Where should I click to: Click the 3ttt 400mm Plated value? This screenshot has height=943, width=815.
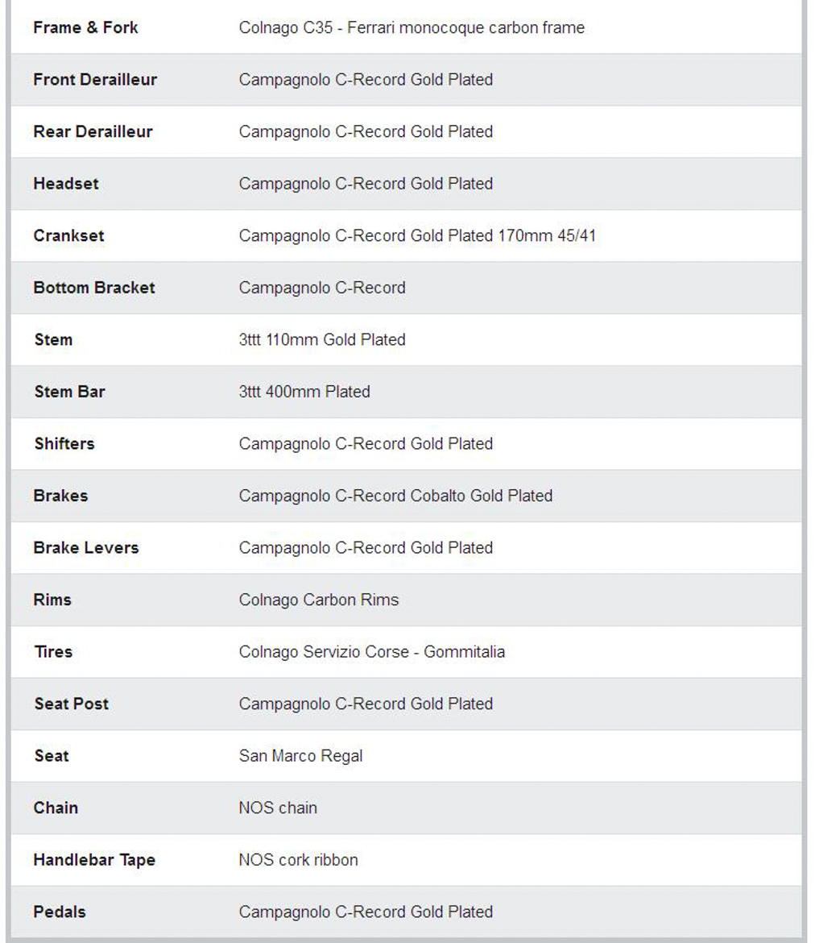coord(304,392)
